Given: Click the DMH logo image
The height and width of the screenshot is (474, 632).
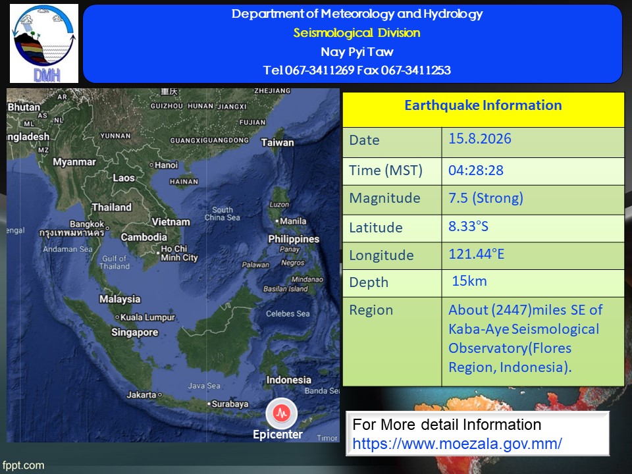Looking at the screenshot, I should (44, 43).
